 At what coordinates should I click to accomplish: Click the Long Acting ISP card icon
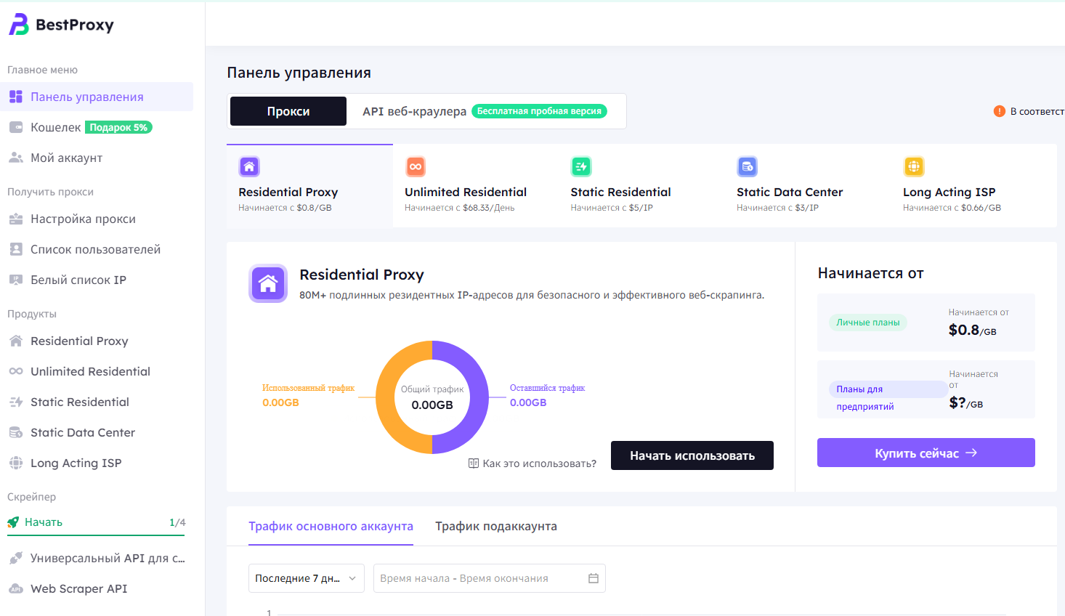(x=913, y=166)
